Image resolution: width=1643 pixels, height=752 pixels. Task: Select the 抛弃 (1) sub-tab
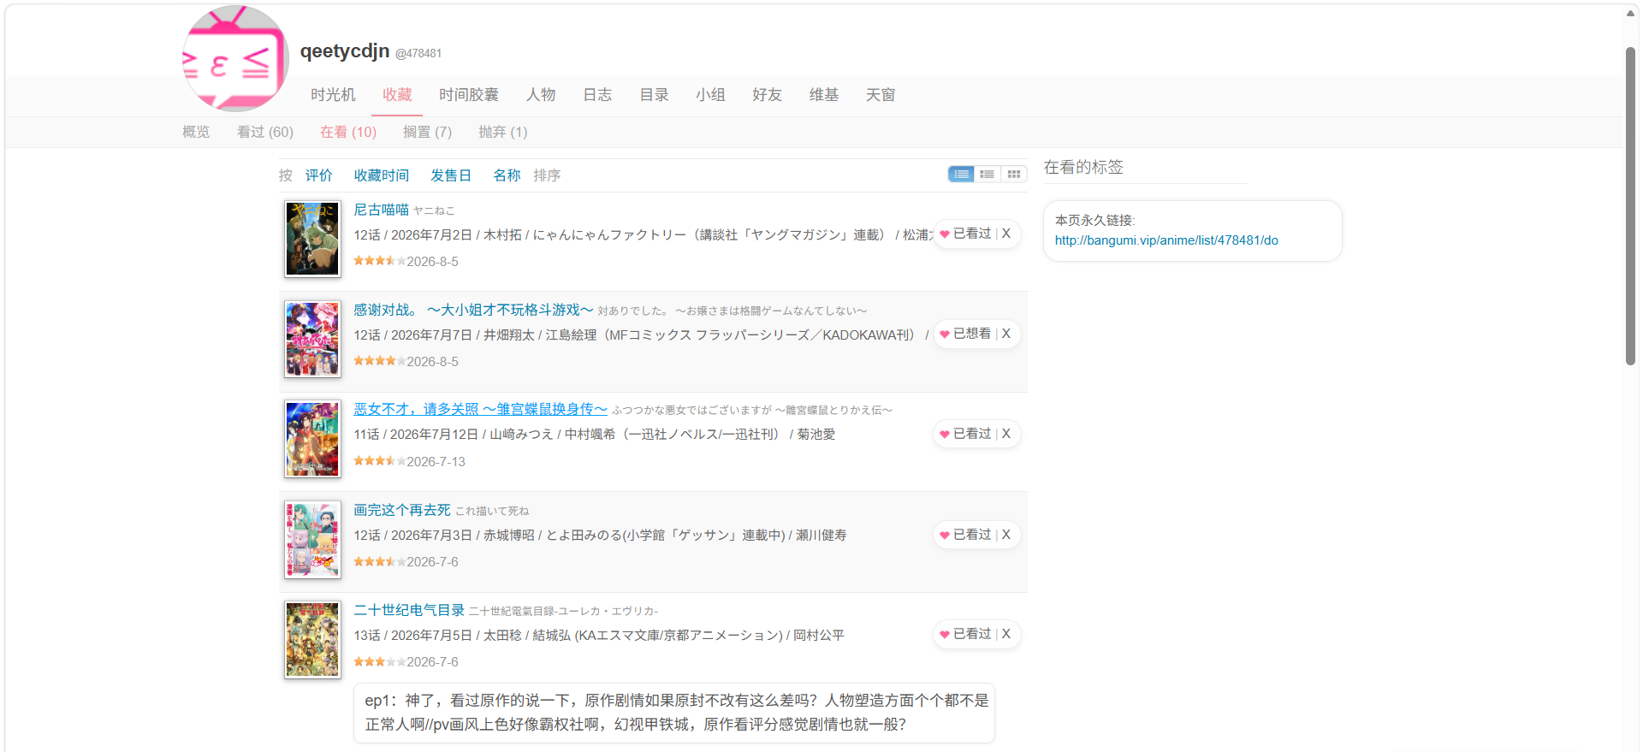(x=503, y=132)
